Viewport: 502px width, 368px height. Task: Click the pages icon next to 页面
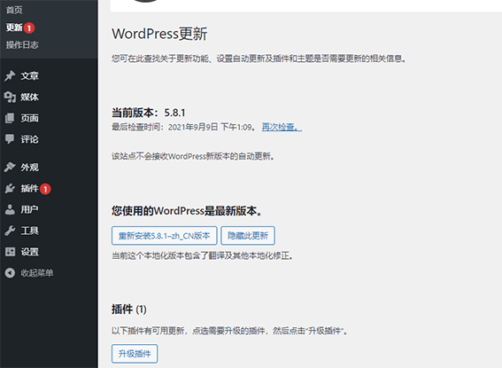click(x=10, y=118)
